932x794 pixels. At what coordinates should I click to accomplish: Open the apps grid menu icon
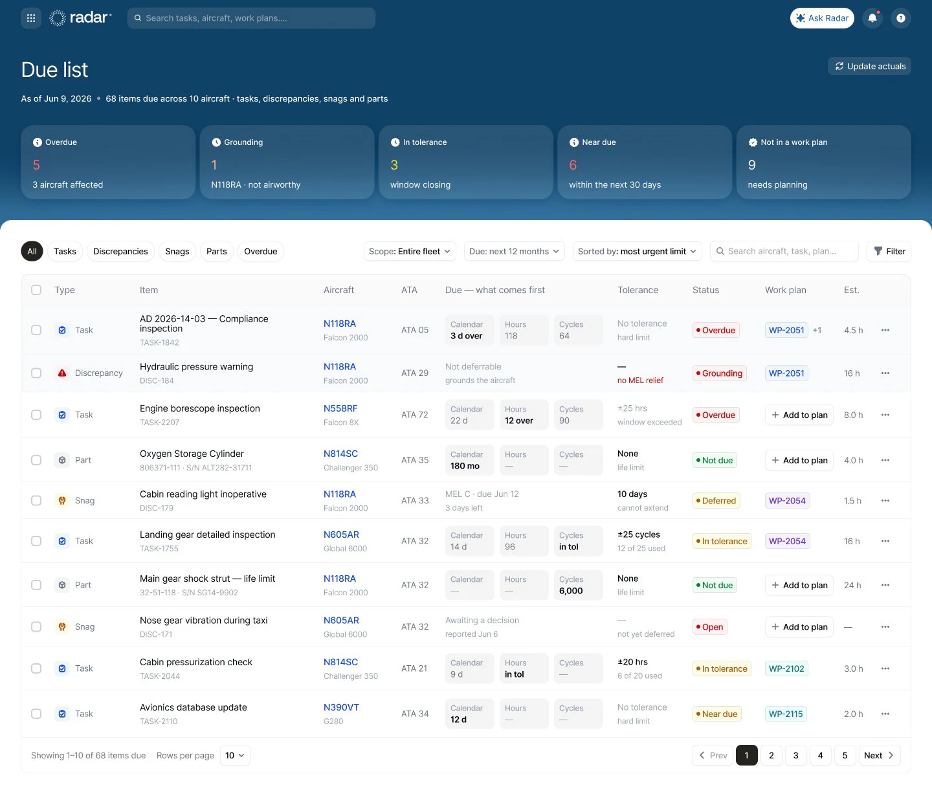(x=31, y=18)
